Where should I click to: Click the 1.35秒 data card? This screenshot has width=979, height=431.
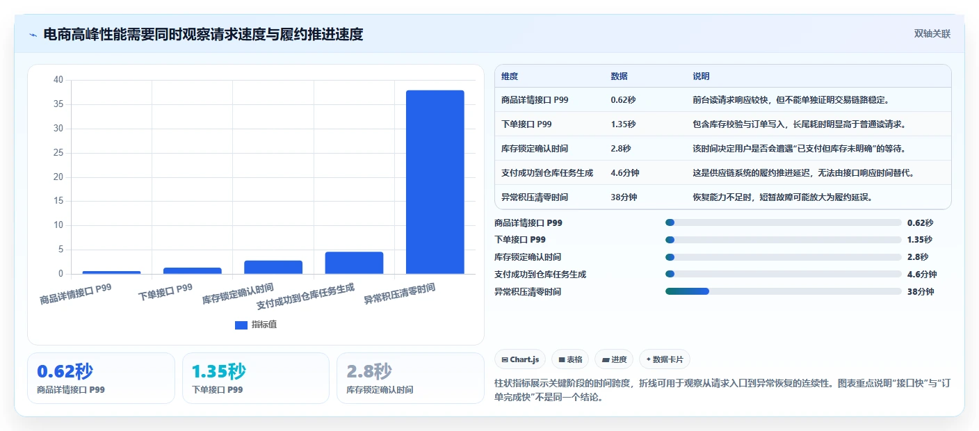255,378
